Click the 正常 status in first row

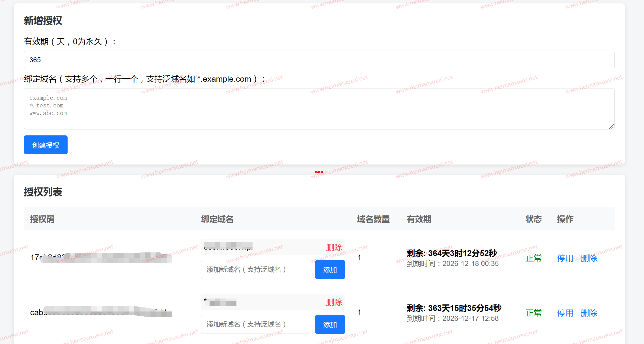pos(533,258)
